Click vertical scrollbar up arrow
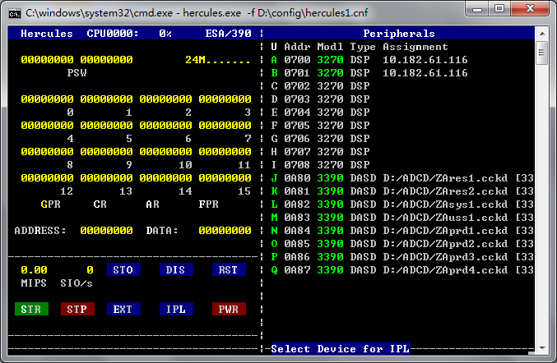 (x=542, y=34)
